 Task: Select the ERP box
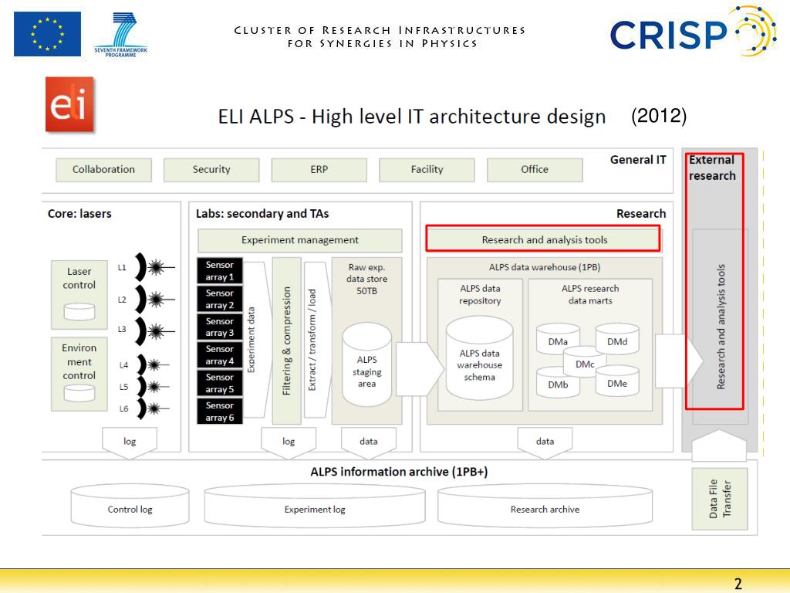pyautogui.click(x=319, y=170)
